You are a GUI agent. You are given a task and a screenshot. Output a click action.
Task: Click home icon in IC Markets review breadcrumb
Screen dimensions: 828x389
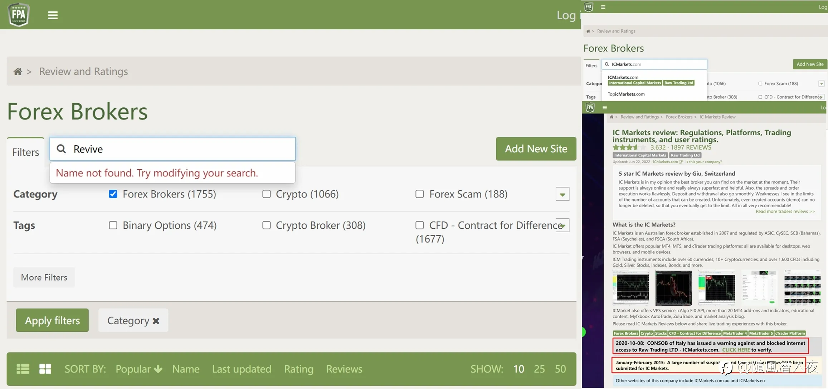(612, 117)
